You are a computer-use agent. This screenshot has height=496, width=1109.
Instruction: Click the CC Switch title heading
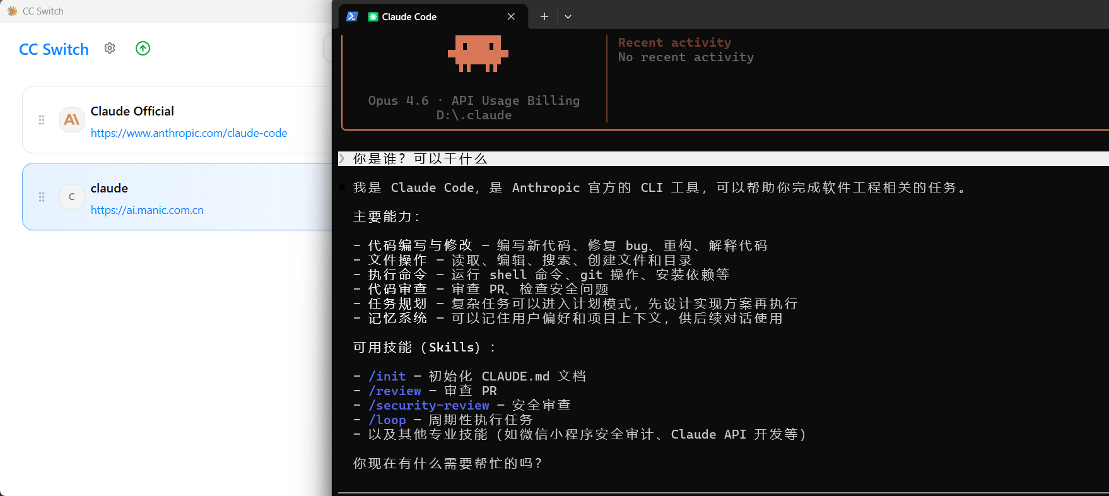pos(54,49)
